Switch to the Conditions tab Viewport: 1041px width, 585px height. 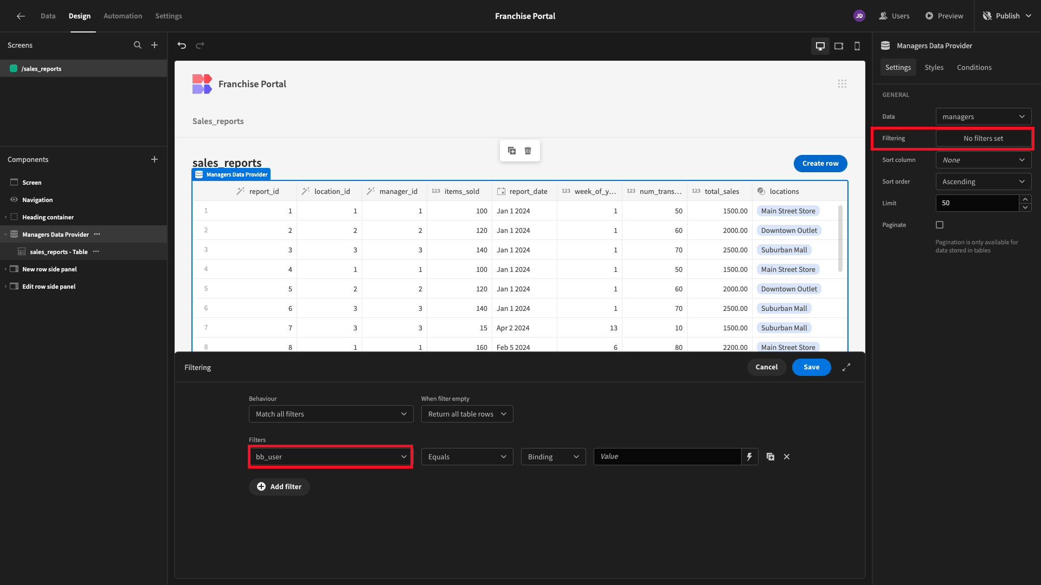click(x=974, y=67)
